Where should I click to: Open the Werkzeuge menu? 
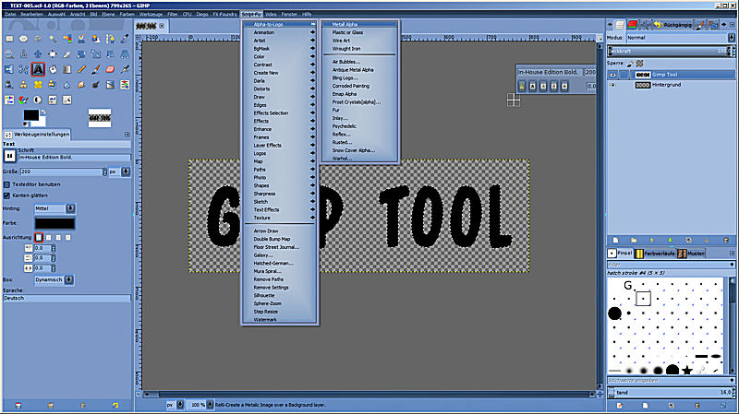click(x=151, y=14)
